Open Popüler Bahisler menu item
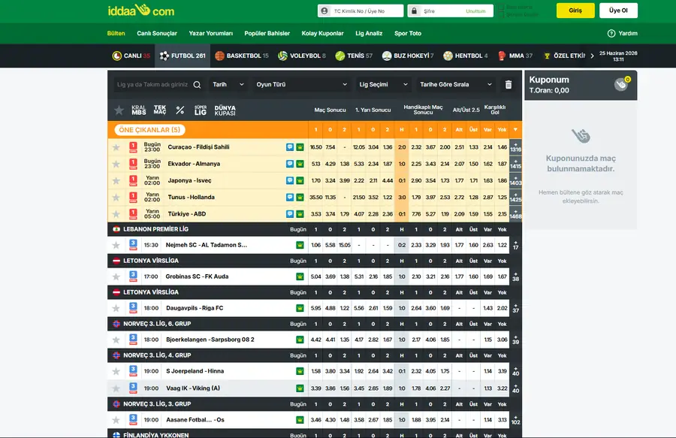The height and width of the screenshot is (438, 676). tap(267, 33)
